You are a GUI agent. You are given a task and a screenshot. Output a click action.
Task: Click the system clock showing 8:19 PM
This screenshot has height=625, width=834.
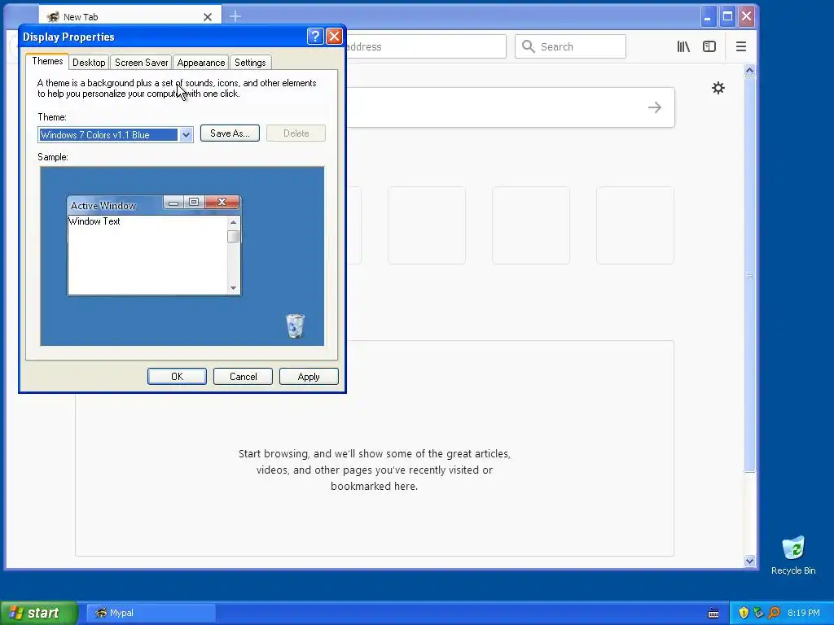(804, 613)
